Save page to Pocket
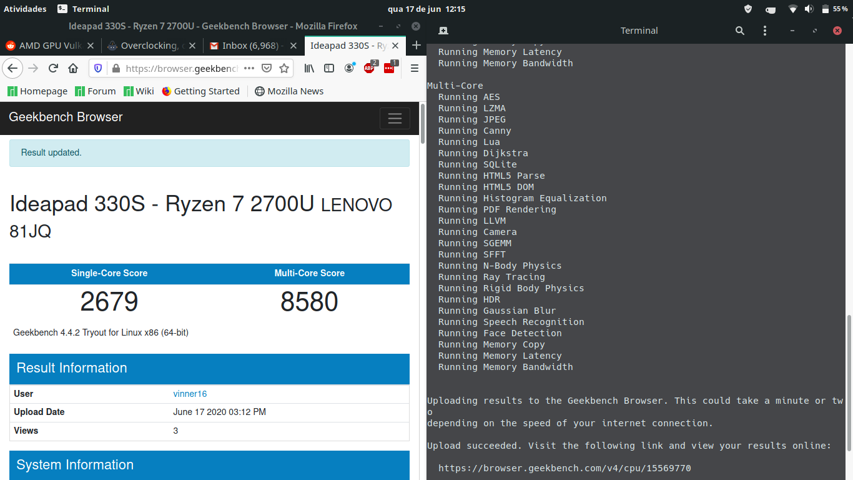This screenshot has width=853, height=480. click(267, 68)
